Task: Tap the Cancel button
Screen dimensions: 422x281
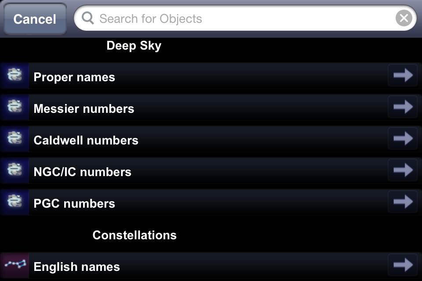Action: (35, 19)
